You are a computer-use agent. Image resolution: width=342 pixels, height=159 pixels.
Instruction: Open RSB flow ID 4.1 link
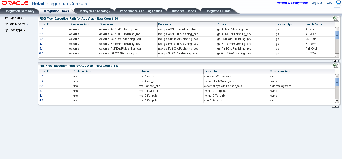41,44
